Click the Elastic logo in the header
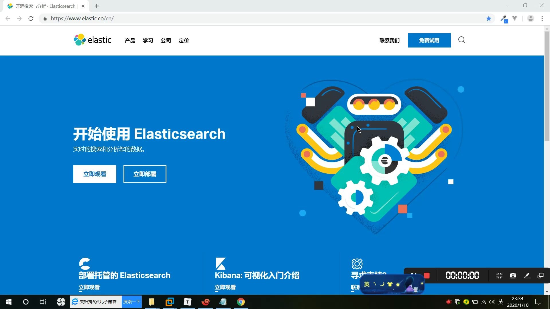550x309 pixels. pyautogui.click(x=92, y=40)
